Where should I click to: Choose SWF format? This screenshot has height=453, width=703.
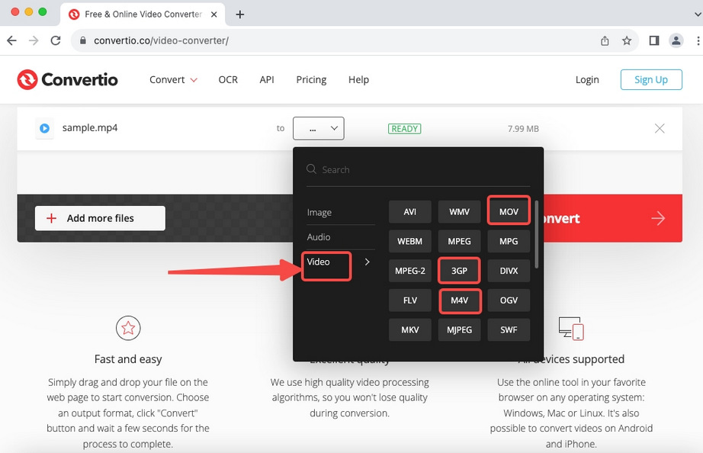coord(509,329)
